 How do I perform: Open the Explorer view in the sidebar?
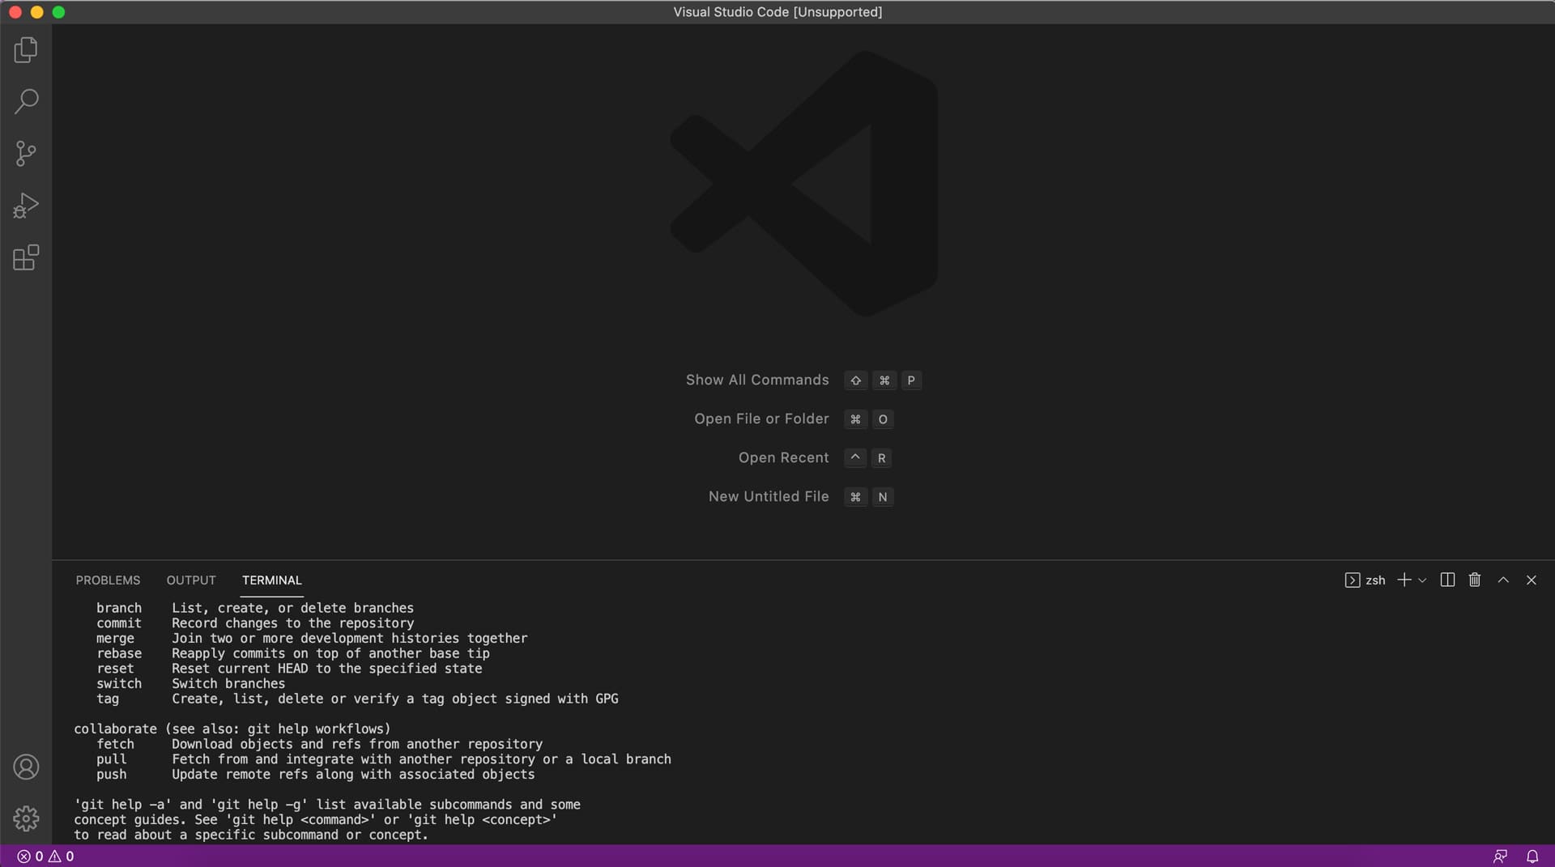pyautogui.click(x=25, y=49)
